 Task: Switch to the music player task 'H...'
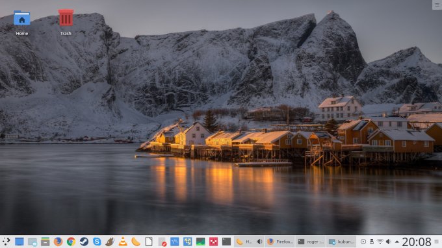(249, 242)
